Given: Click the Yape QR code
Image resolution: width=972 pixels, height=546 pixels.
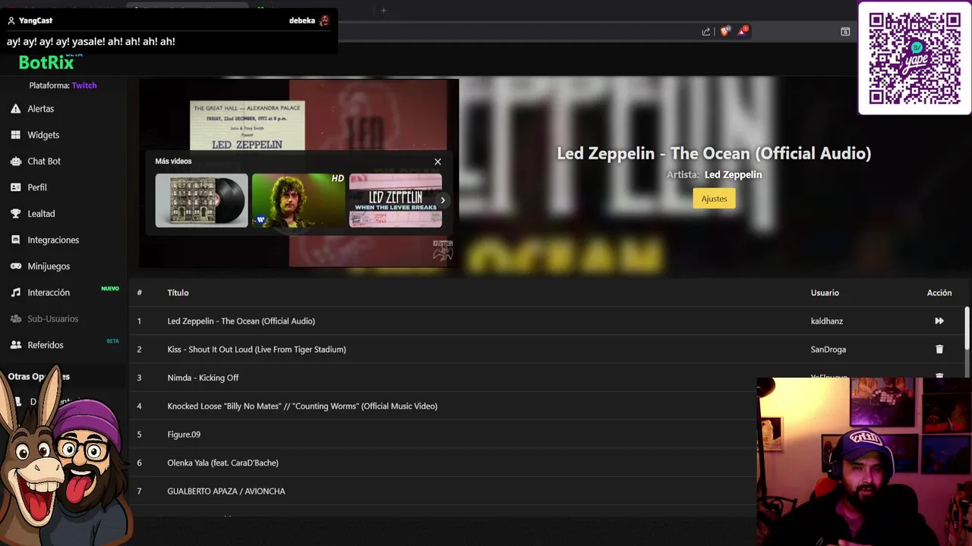Looking at the screenshot, I should (915, 58).
